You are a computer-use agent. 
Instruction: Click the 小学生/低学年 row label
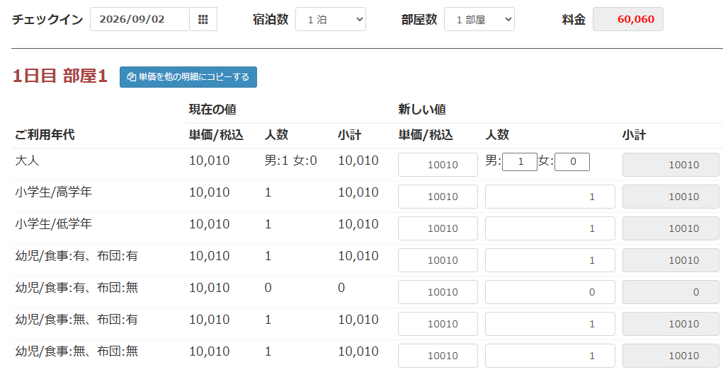53,224
